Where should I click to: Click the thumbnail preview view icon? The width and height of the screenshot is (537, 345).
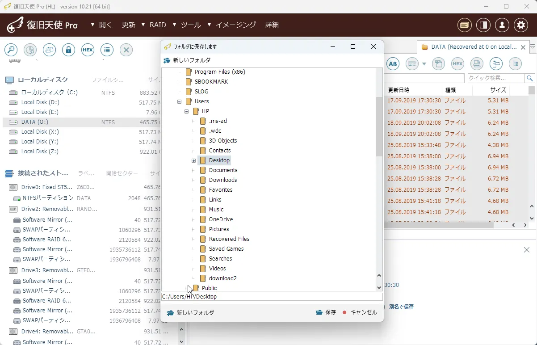pos(412,64)
